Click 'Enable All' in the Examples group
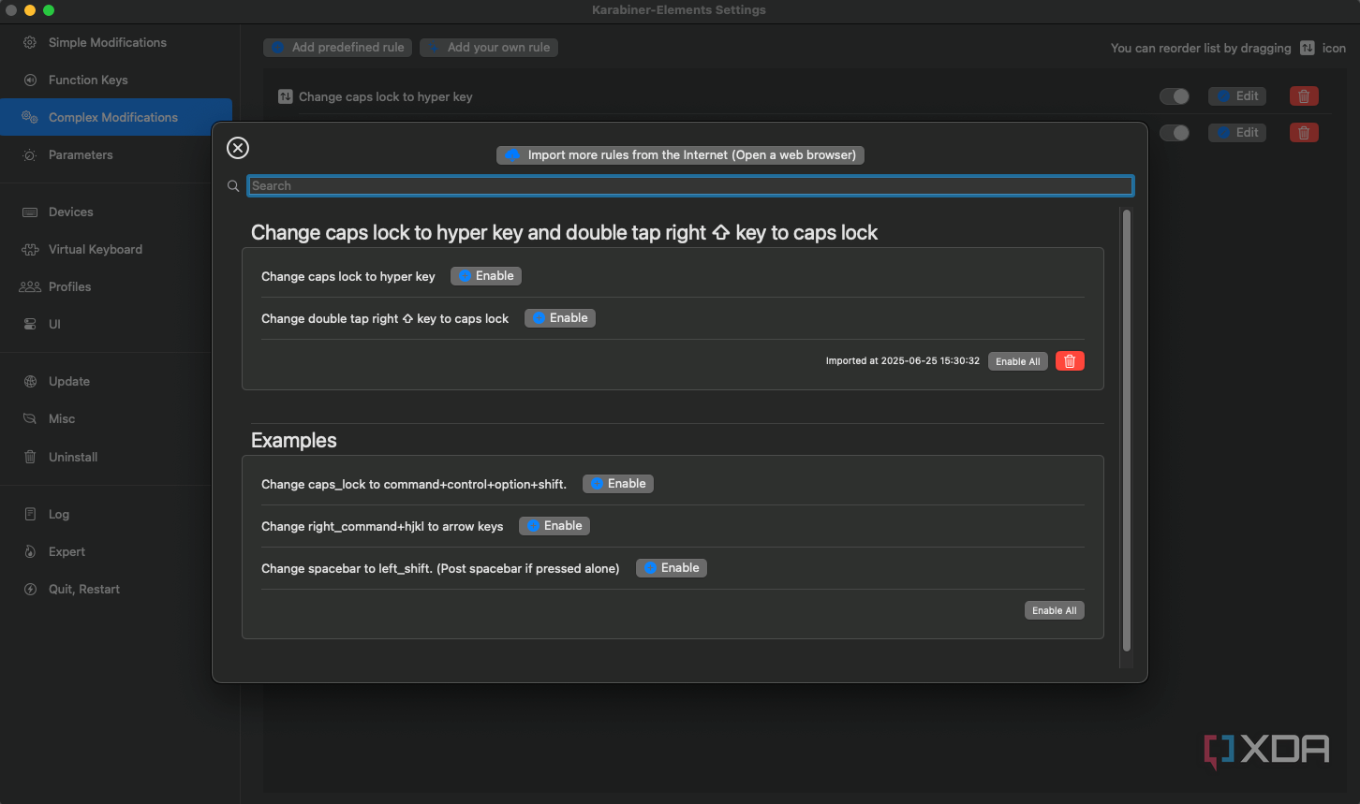Image resolution: width=1360 pixels, height=804 pixels. click(1055, 610)
